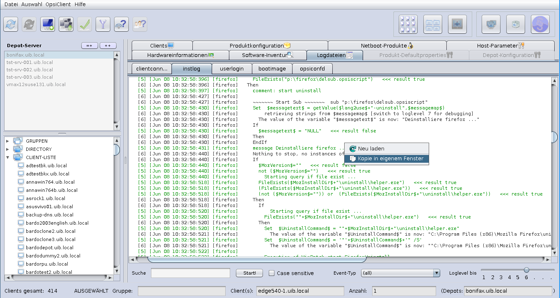Click the GRUPPEN group icon
Viewport: 560px width, 298px height.
point(18,141)
